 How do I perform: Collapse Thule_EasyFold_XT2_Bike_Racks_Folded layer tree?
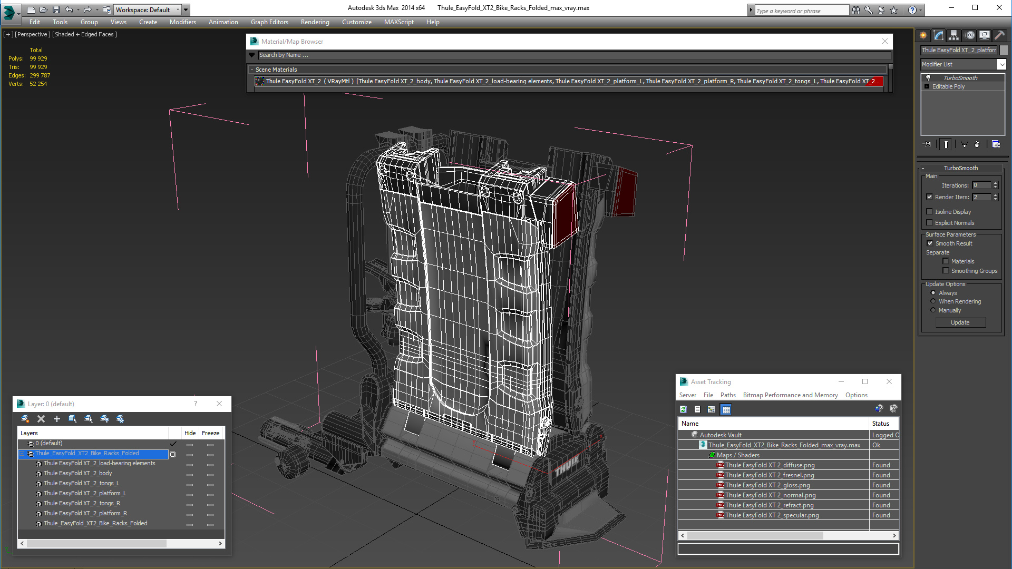pos(23,454)
